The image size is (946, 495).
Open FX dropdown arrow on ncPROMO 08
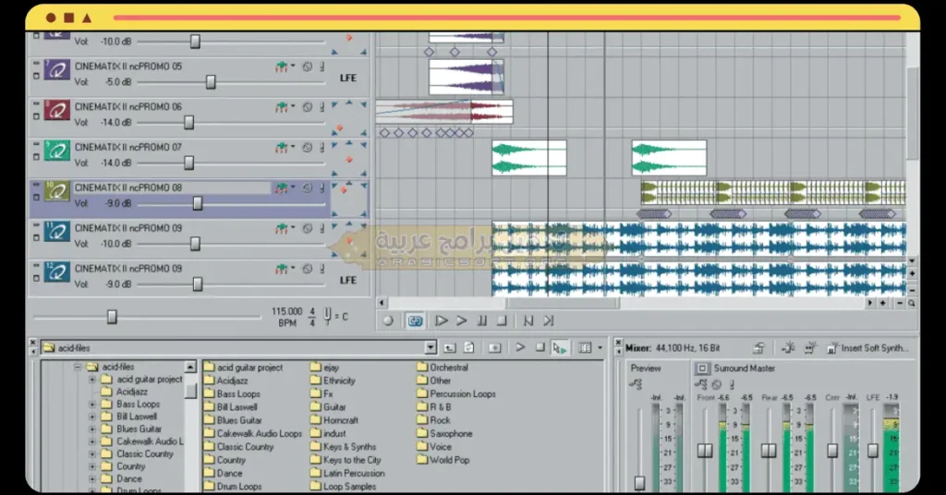coord(293,187)
